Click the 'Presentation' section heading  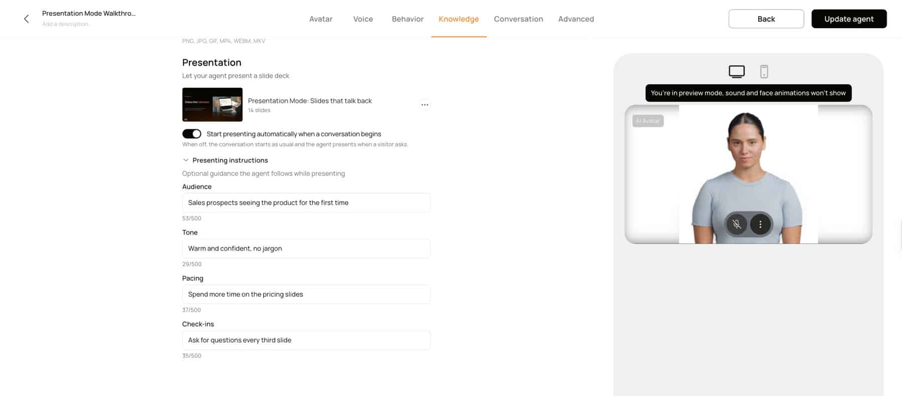[211, 63]
